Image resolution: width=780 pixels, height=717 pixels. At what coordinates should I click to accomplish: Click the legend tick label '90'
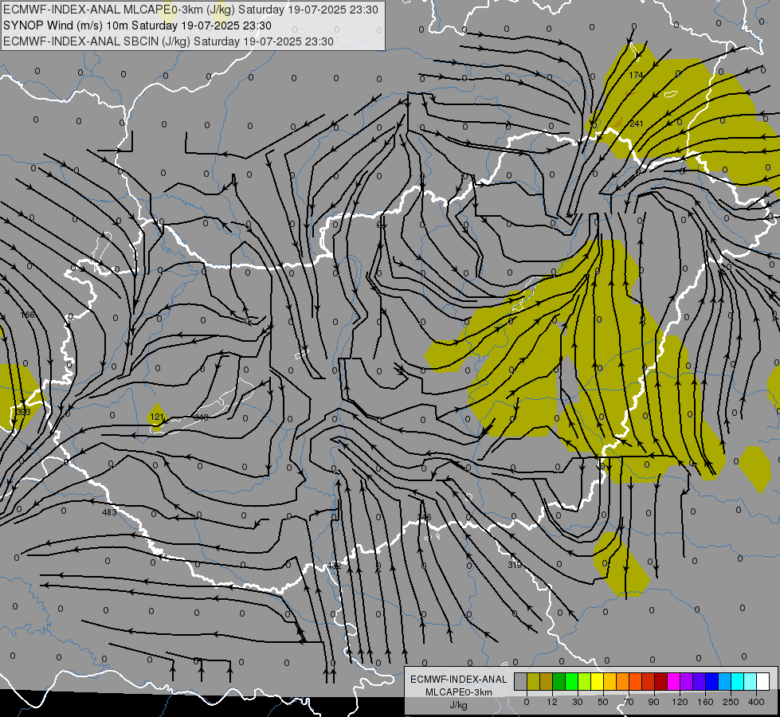(x=653, y=702)
